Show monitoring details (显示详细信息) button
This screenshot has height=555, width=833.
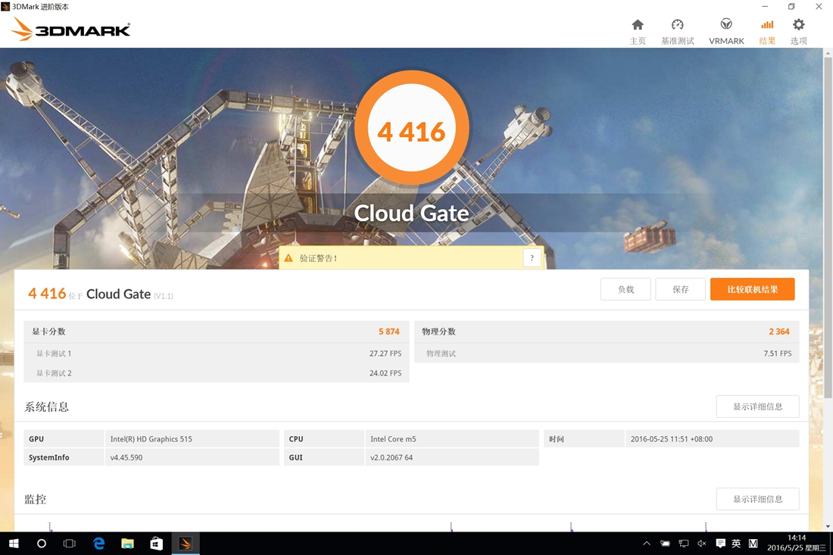pos(757,499)
